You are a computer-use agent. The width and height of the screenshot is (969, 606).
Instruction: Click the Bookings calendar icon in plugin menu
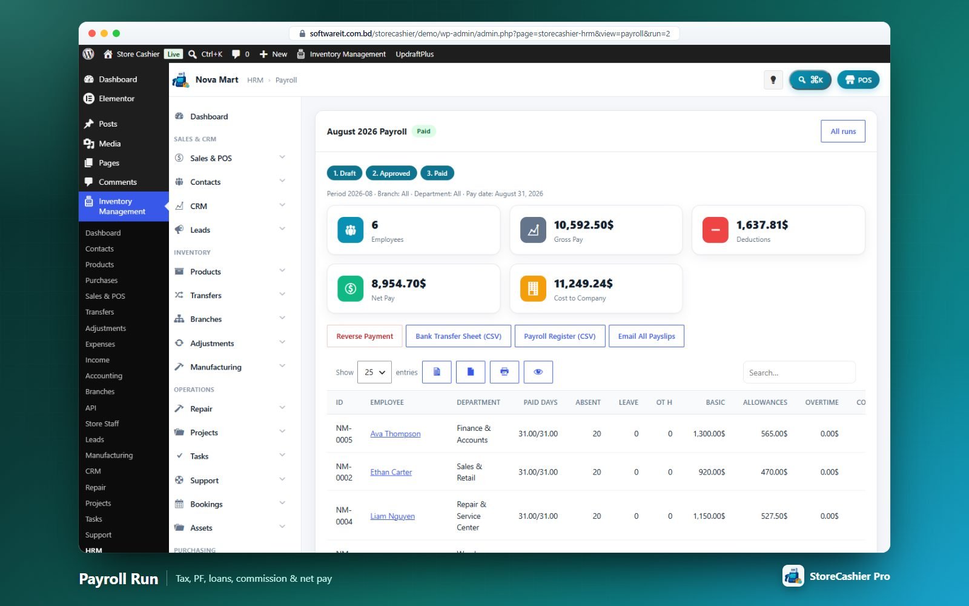[x=179, y=504]
